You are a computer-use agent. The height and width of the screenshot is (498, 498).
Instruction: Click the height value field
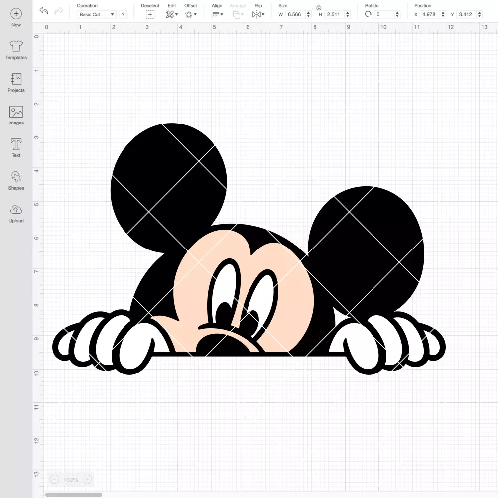point(335,14)
